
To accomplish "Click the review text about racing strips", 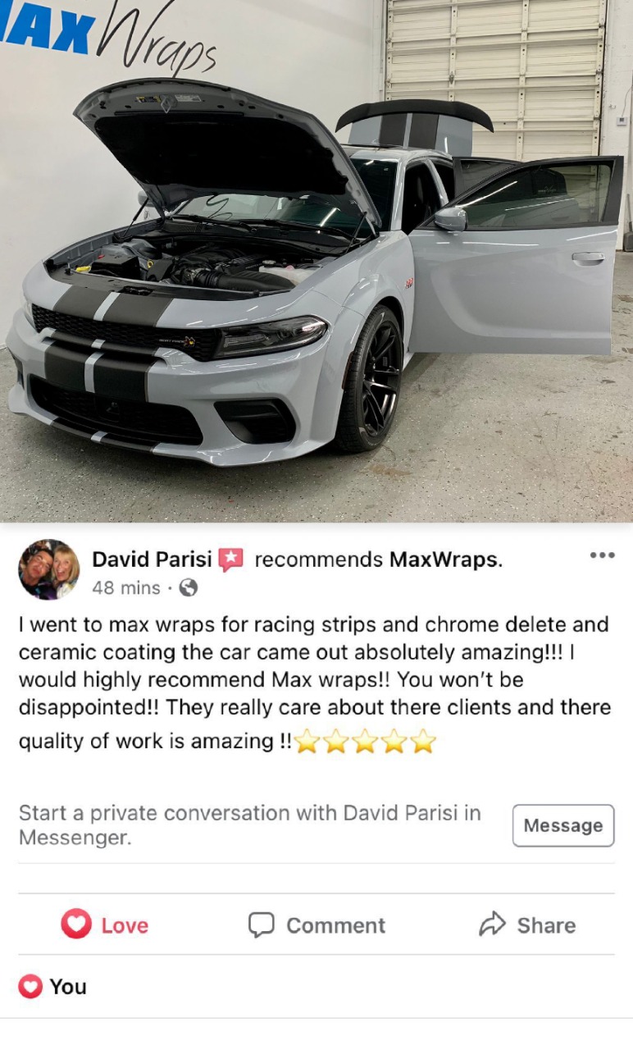I will (x=315, y=682).
